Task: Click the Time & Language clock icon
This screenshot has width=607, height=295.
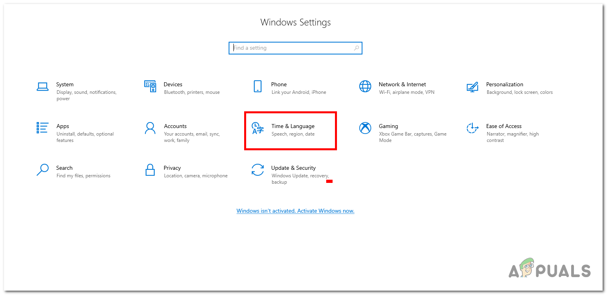Action: [x=258, y=128]
